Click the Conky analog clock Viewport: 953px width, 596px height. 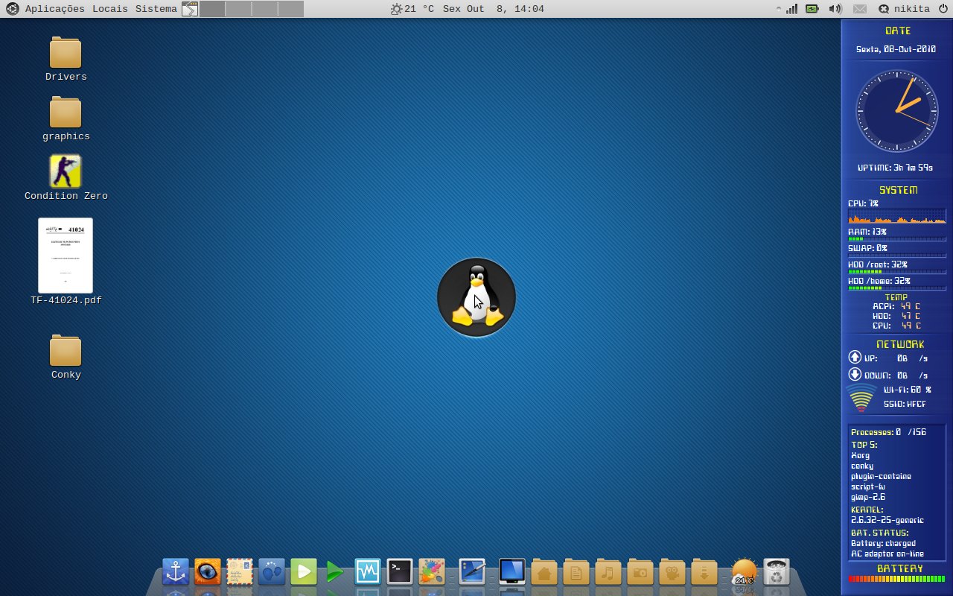[896, 111]
